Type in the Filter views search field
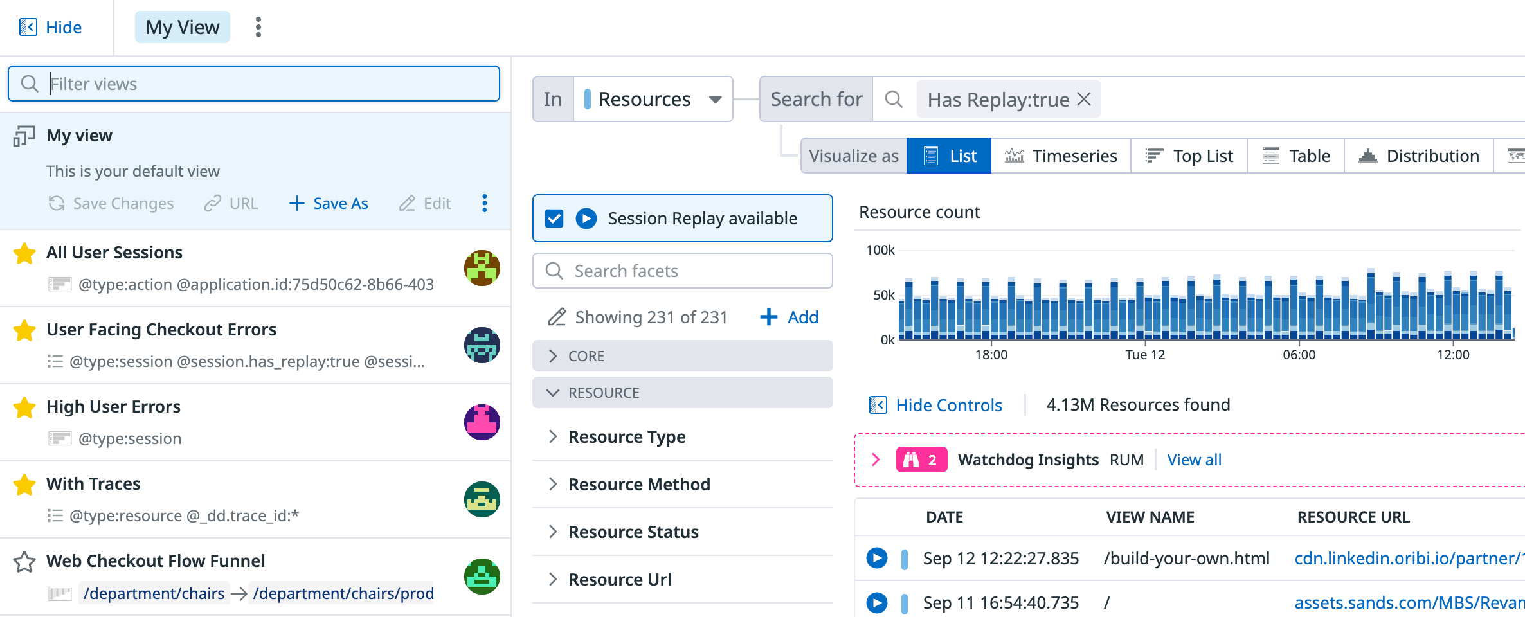 pos(257,84)
